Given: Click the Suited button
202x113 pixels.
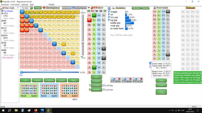Looking at the screenshot, I should coord(61,80).
